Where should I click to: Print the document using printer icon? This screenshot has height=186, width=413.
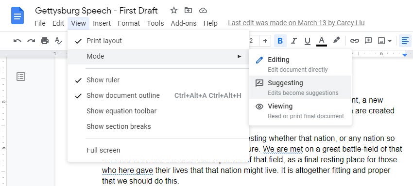point(45,41)
